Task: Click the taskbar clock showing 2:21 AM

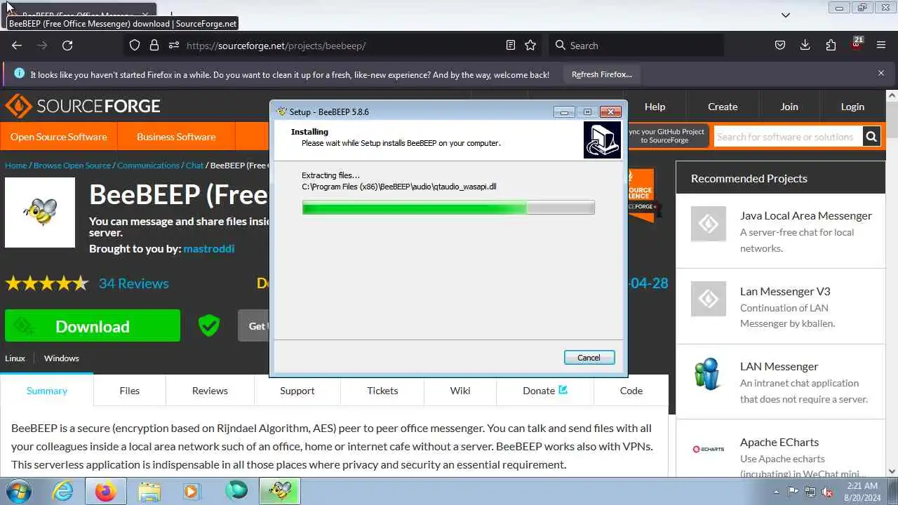Action: coord(862,491)
